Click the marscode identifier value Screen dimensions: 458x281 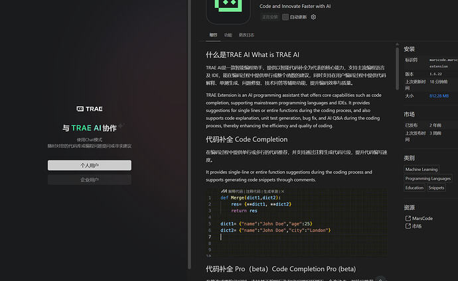443,63
